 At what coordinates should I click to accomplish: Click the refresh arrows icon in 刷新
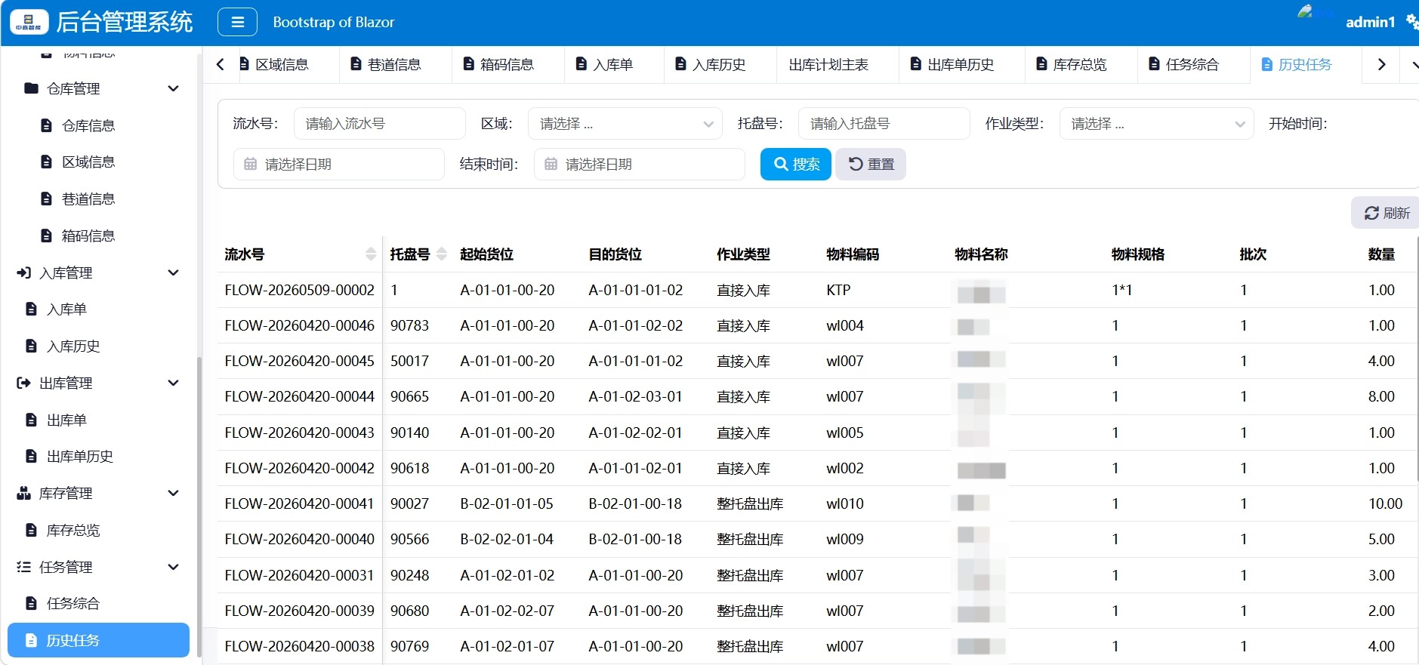tap(1371, 214)
